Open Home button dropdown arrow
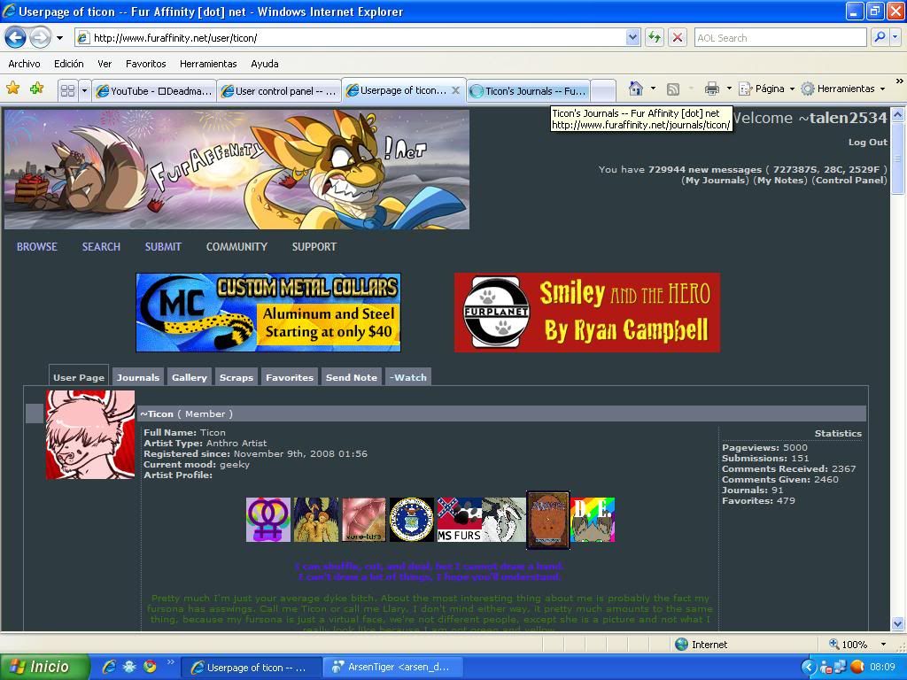Image resolution: width=907 pixels, height=680 pixels. click(653, 89)
